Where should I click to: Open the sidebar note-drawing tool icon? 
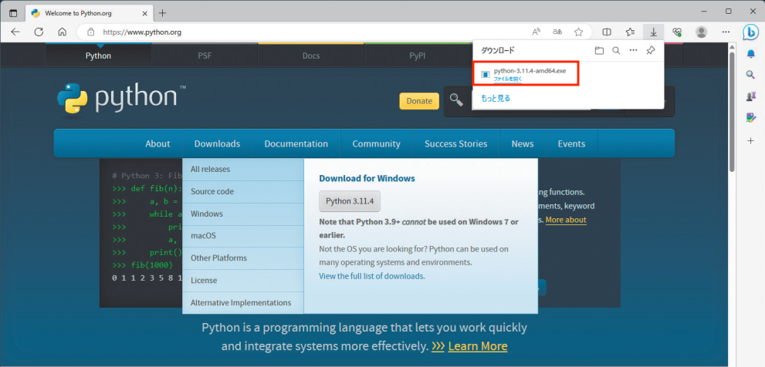click(x=751, y=118)
